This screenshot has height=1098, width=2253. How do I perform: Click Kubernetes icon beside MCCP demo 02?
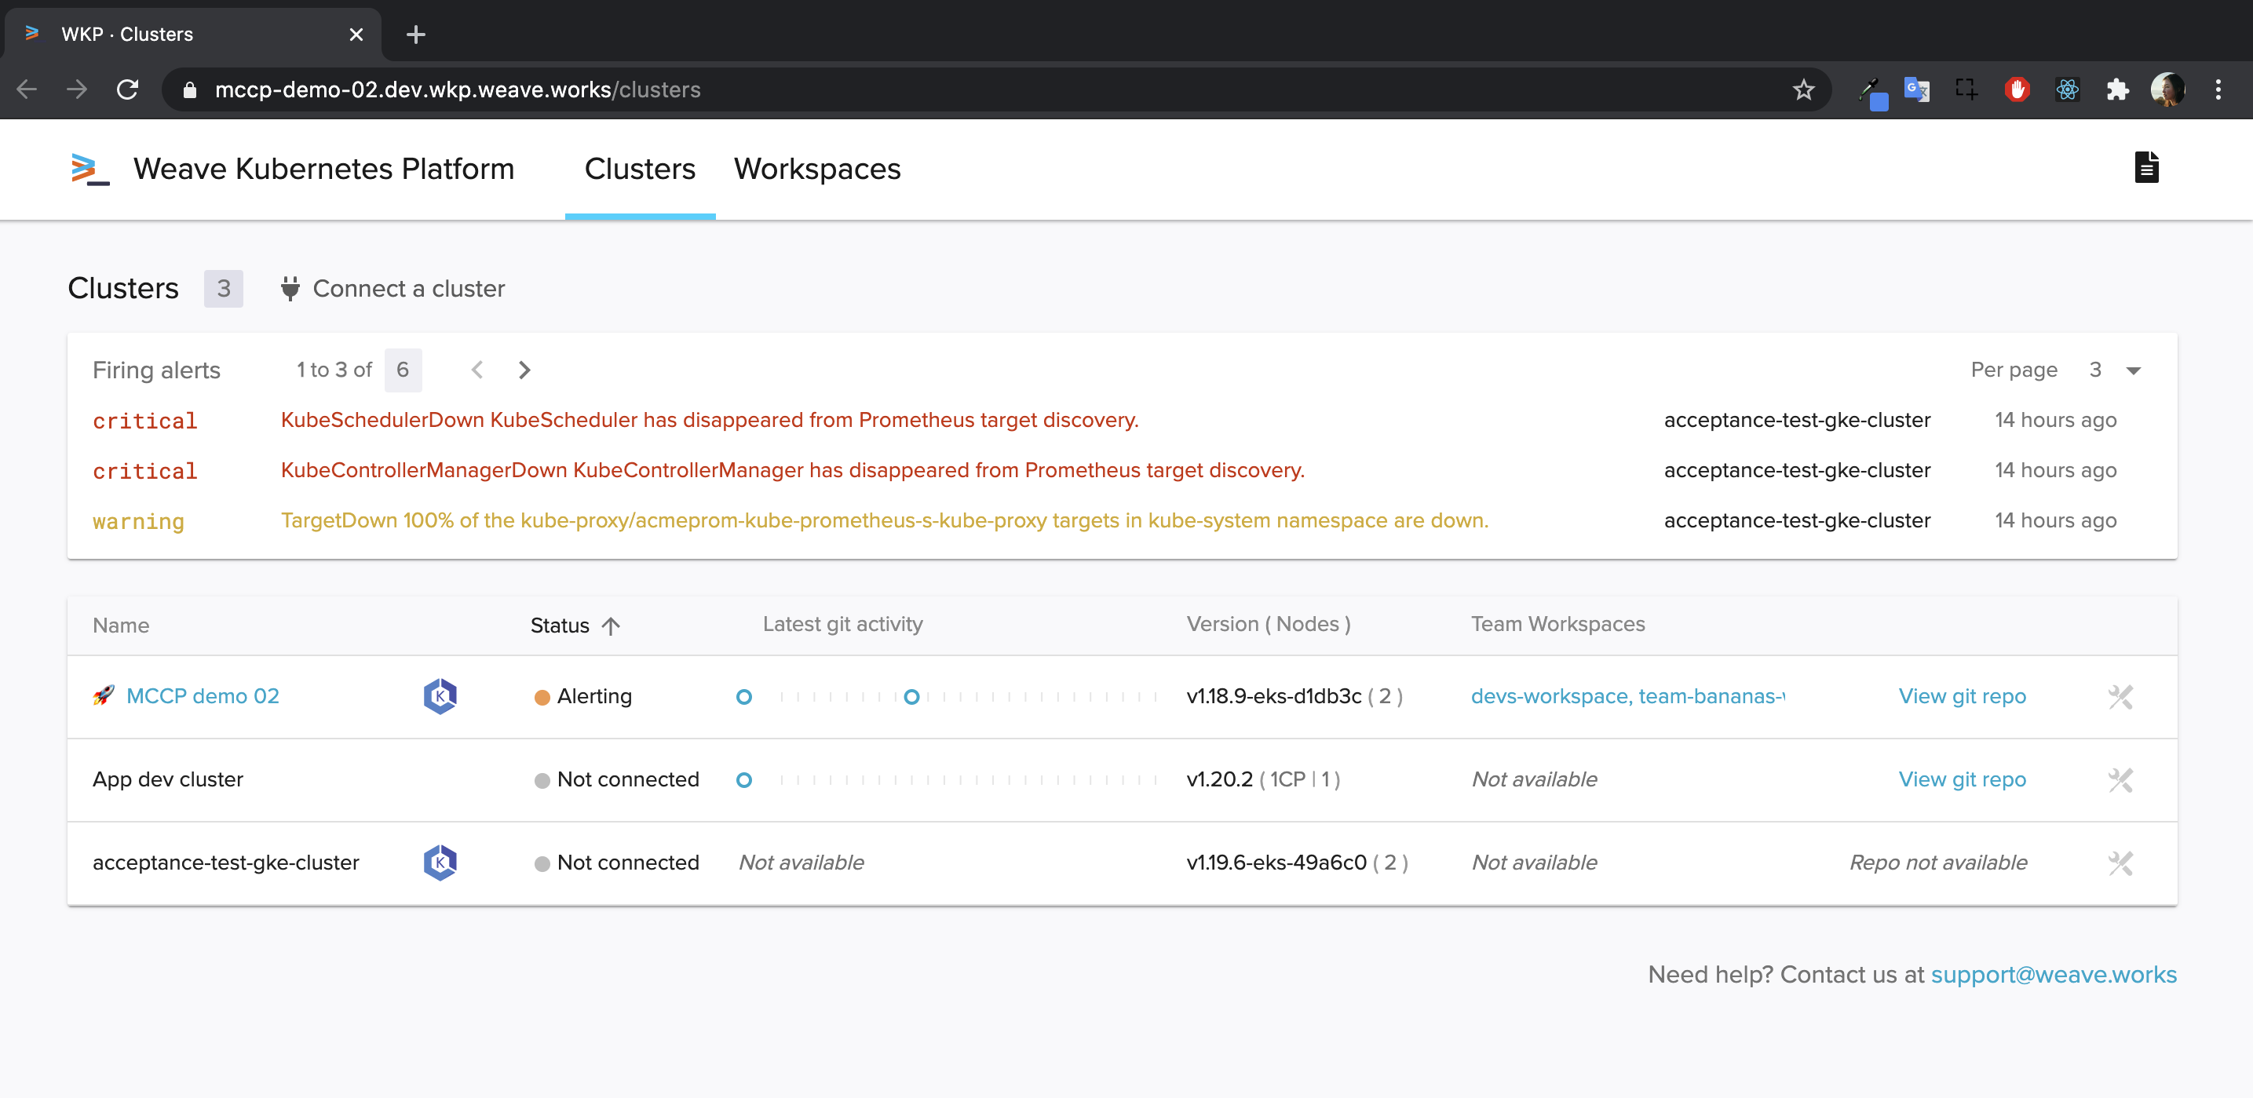(440, 697)
